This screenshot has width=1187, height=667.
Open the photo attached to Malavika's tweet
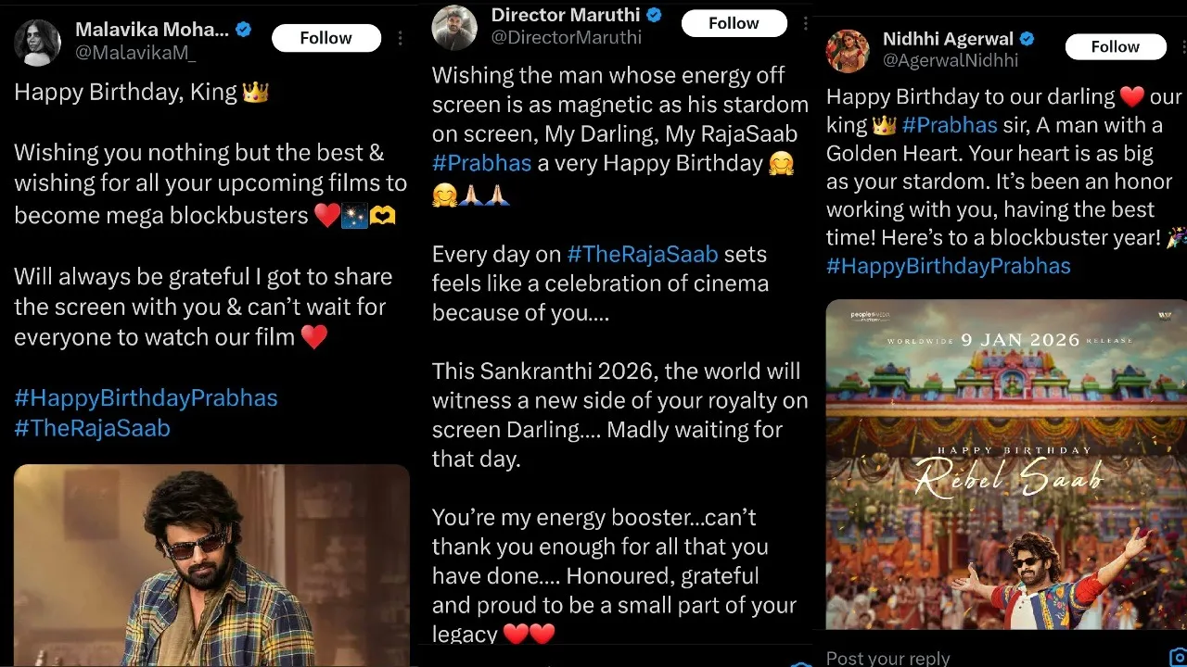tap(211, 565)
